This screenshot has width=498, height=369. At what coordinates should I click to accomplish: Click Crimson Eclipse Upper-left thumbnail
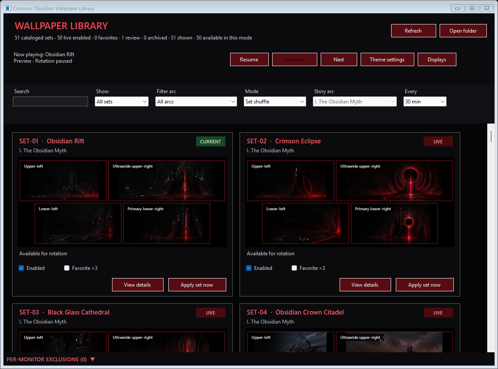click(291, 181)
